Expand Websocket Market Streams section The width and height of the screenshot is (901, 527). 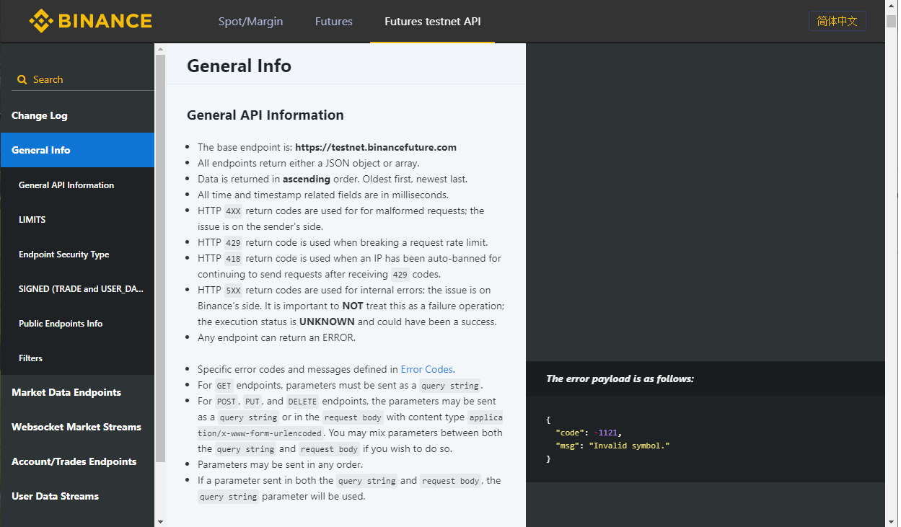point(76,427)
